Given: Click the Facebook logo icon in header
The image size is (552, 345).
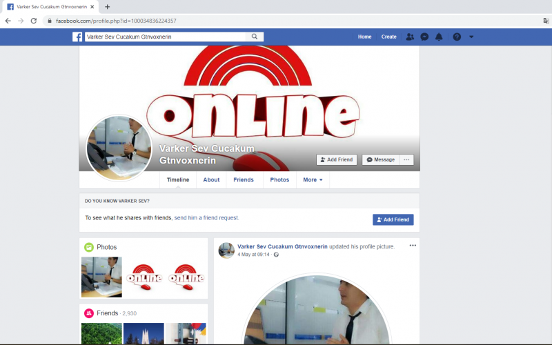Looking at the screenshot, I should click(77, 37).
